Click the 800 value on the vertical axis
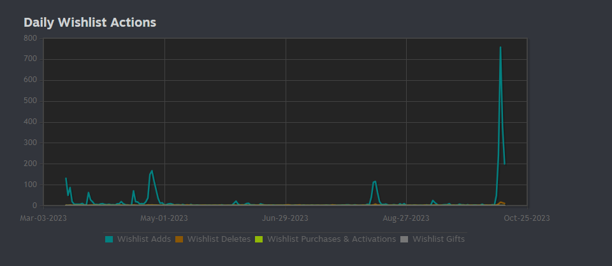This screenshot has width=612, height=266. click(x=30, y=38)
